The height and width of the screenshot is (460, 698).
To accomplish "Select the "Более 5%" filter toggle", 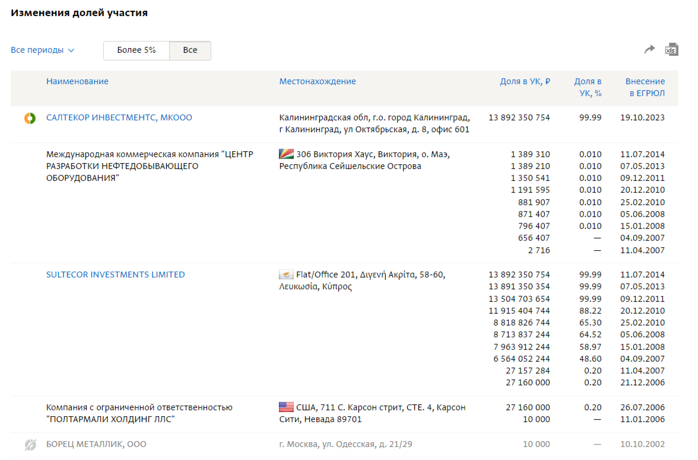I will [137, 50].
